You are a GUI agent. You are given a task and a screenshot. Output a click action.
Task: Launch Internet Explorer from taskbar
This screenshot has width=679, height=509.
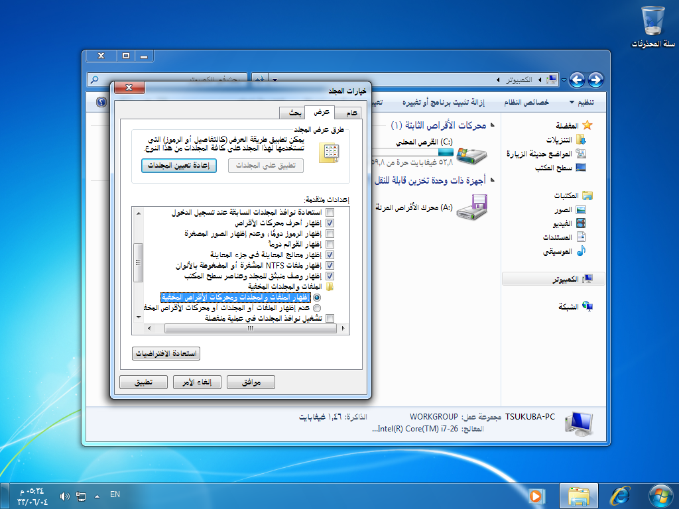point(620,496)
